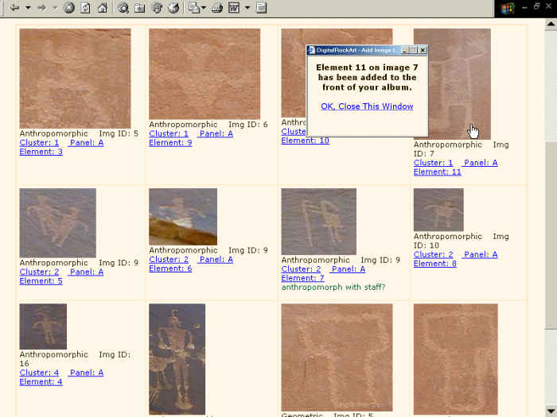Open the Favorites folder icon
The height and width of the screenshot is (417, 557).
point(139,8)
